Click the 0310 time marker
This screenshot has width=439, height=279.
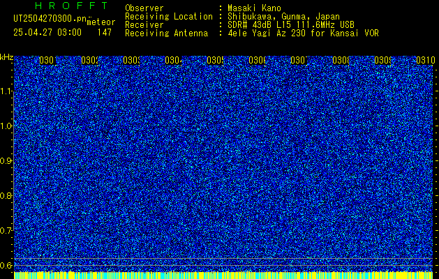(426, 60)
